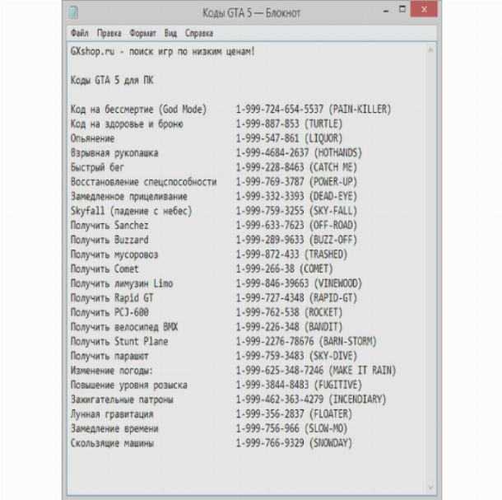Image resolution: width=502 pixels, height=500 pixels.
Task: Click the VINEWOOD code
Action: [x=299, y=283]
